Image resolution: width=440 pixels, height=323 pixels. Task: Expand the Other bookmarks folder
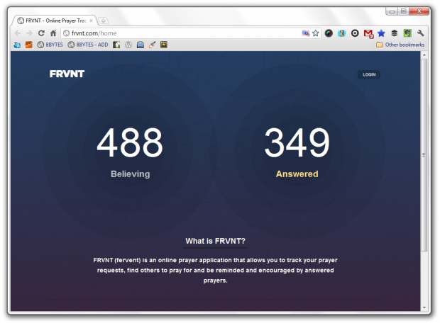tap(400, 45)
